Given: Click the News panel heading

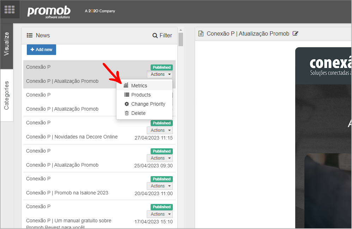Looking at the screenshot, I should point(43,36).
